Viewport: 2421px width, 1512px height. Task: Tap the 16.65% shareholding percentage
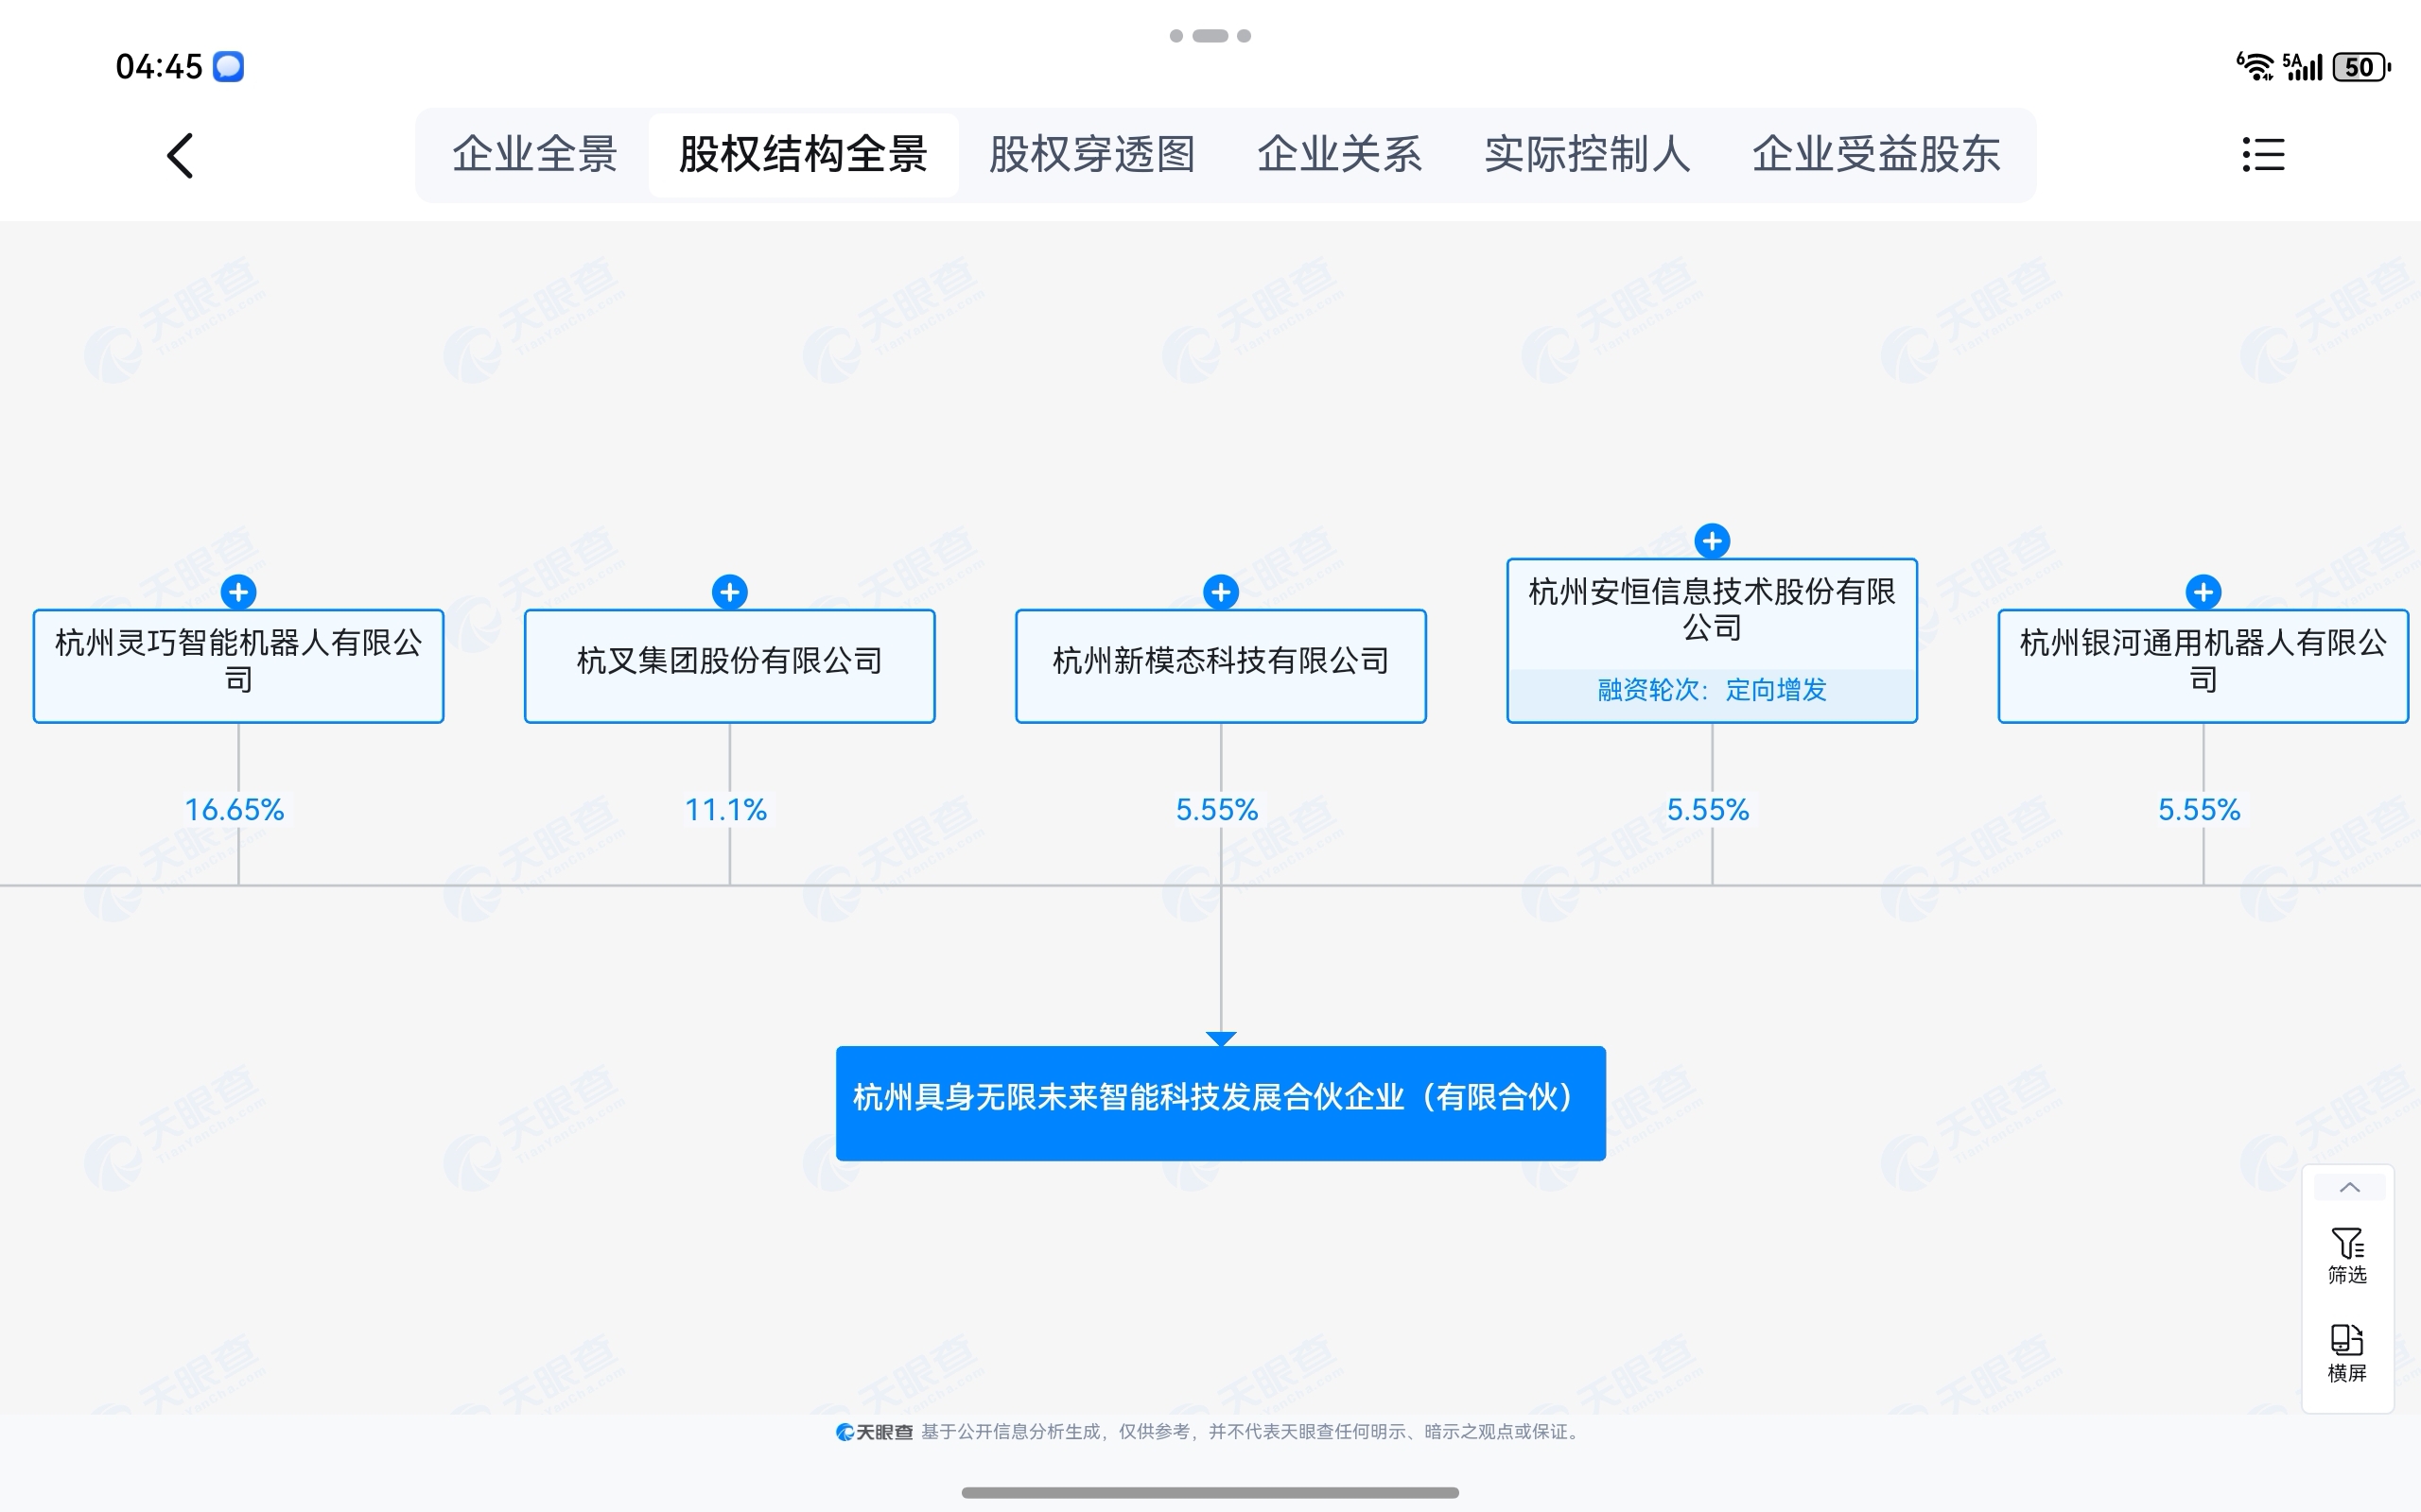click(235, 810)
